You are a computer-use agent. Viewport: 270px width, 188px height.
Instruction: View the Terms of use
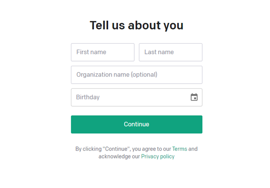(180, 149)
